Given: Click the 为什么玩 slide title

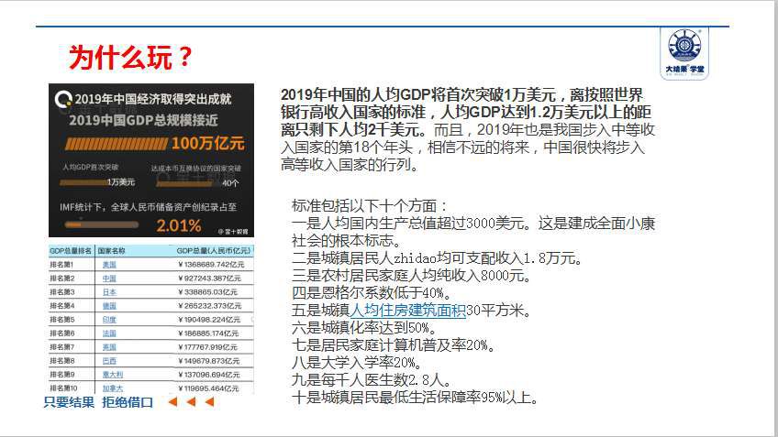Looking at the screenshot, I should 131,58.
